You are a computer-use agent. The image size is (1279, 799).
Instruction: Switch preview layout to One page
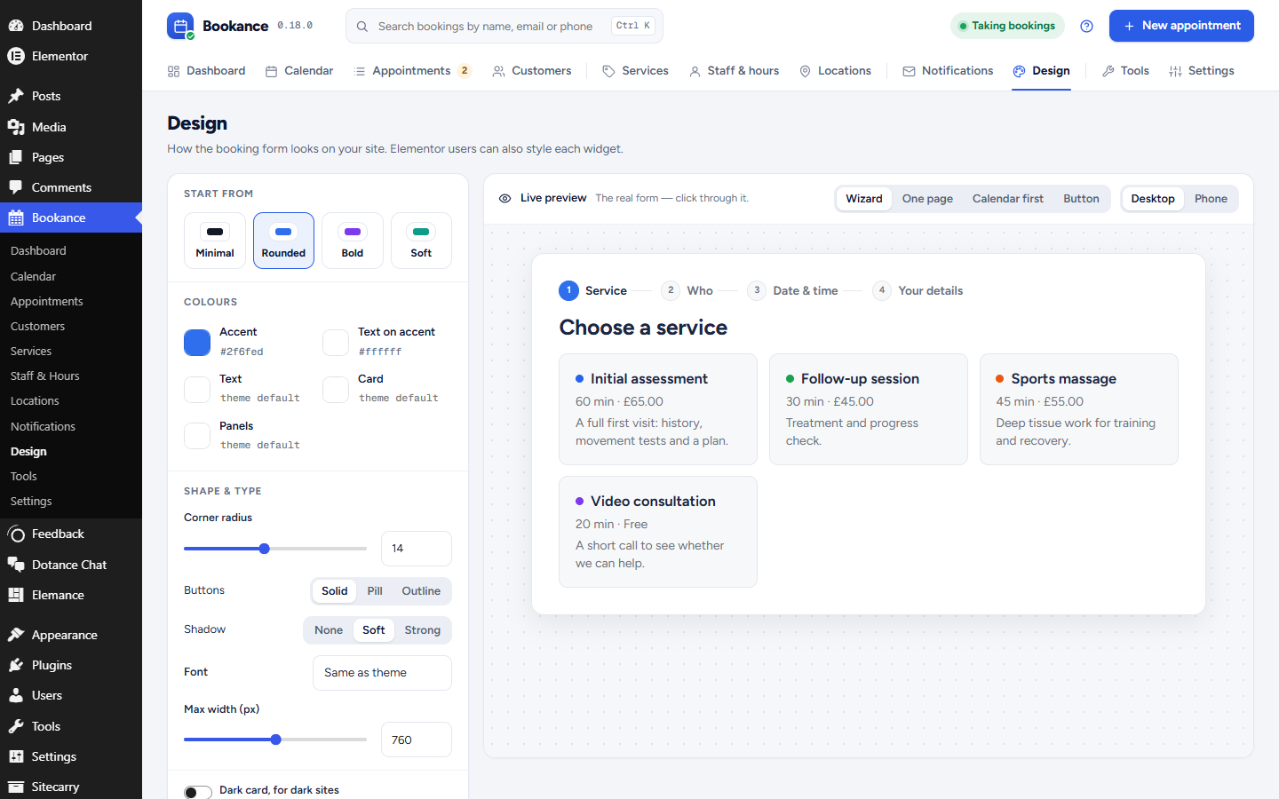click(927, 199)
